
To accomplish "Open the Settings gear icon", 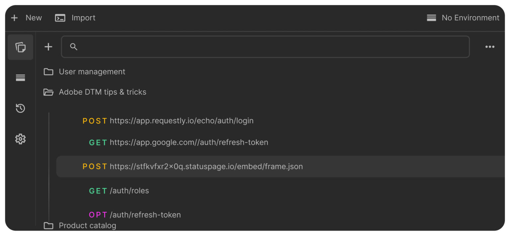I will pos(21,139).
